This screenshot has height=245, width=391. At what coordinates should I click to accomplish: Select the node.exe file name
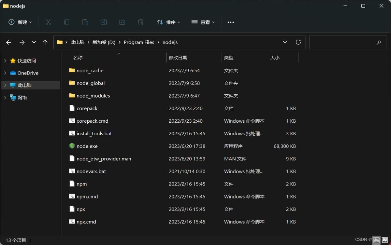pyautogui.click(x=87, y=146)
